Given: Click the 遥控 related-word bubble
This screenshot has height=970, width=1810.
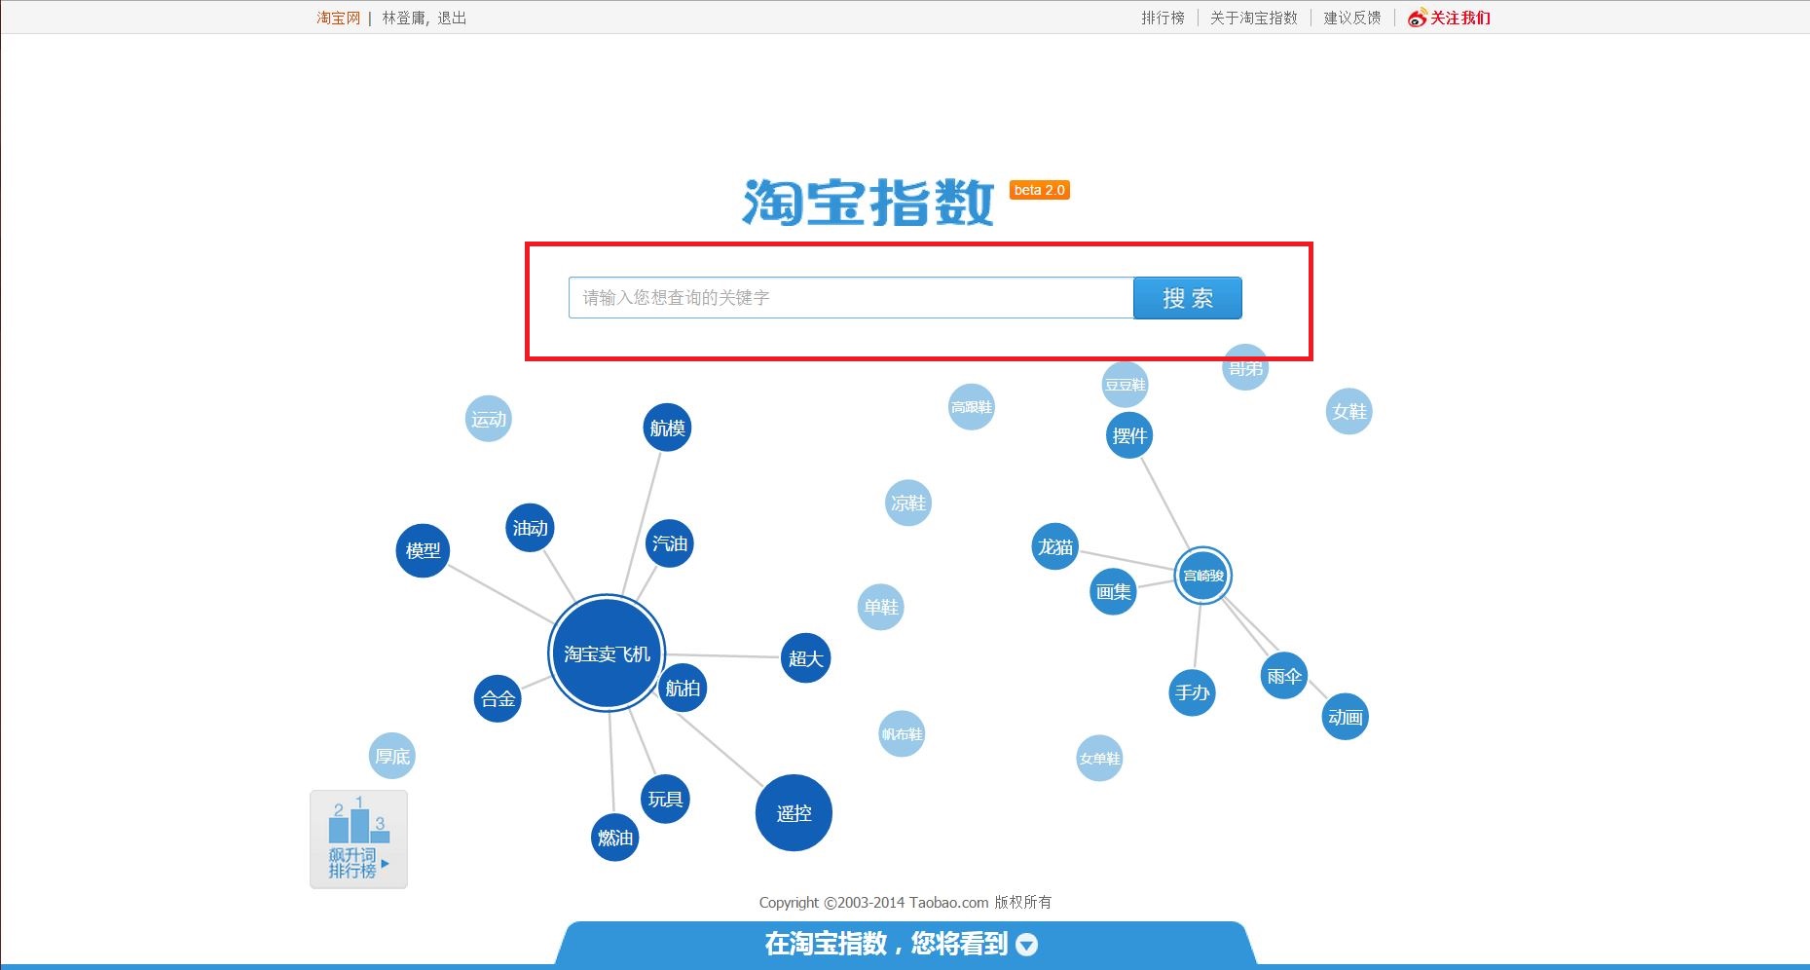Looking at the screenshot, I should click(794, 814).
